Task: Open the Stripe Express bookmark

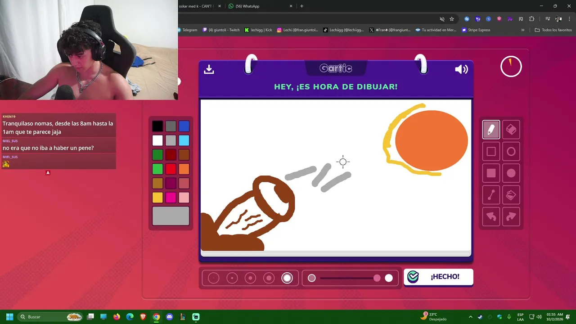Action: pos(476,30)
